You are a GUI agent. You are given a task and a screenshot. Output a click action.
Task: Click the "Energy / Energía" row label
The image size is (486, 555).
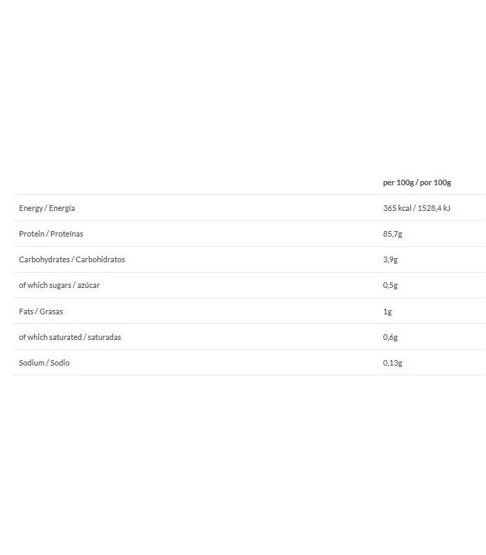[47, 208]
